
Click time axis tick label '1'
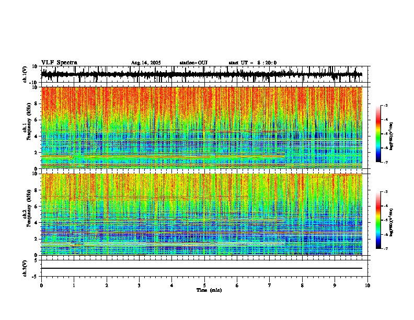click(74, 285)
